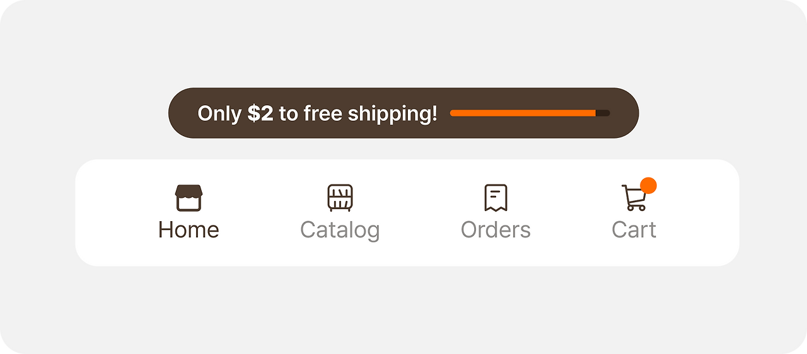Click the wheels of the cart icon
Viewport: 807px width, 354px height.
pos(636,208)
